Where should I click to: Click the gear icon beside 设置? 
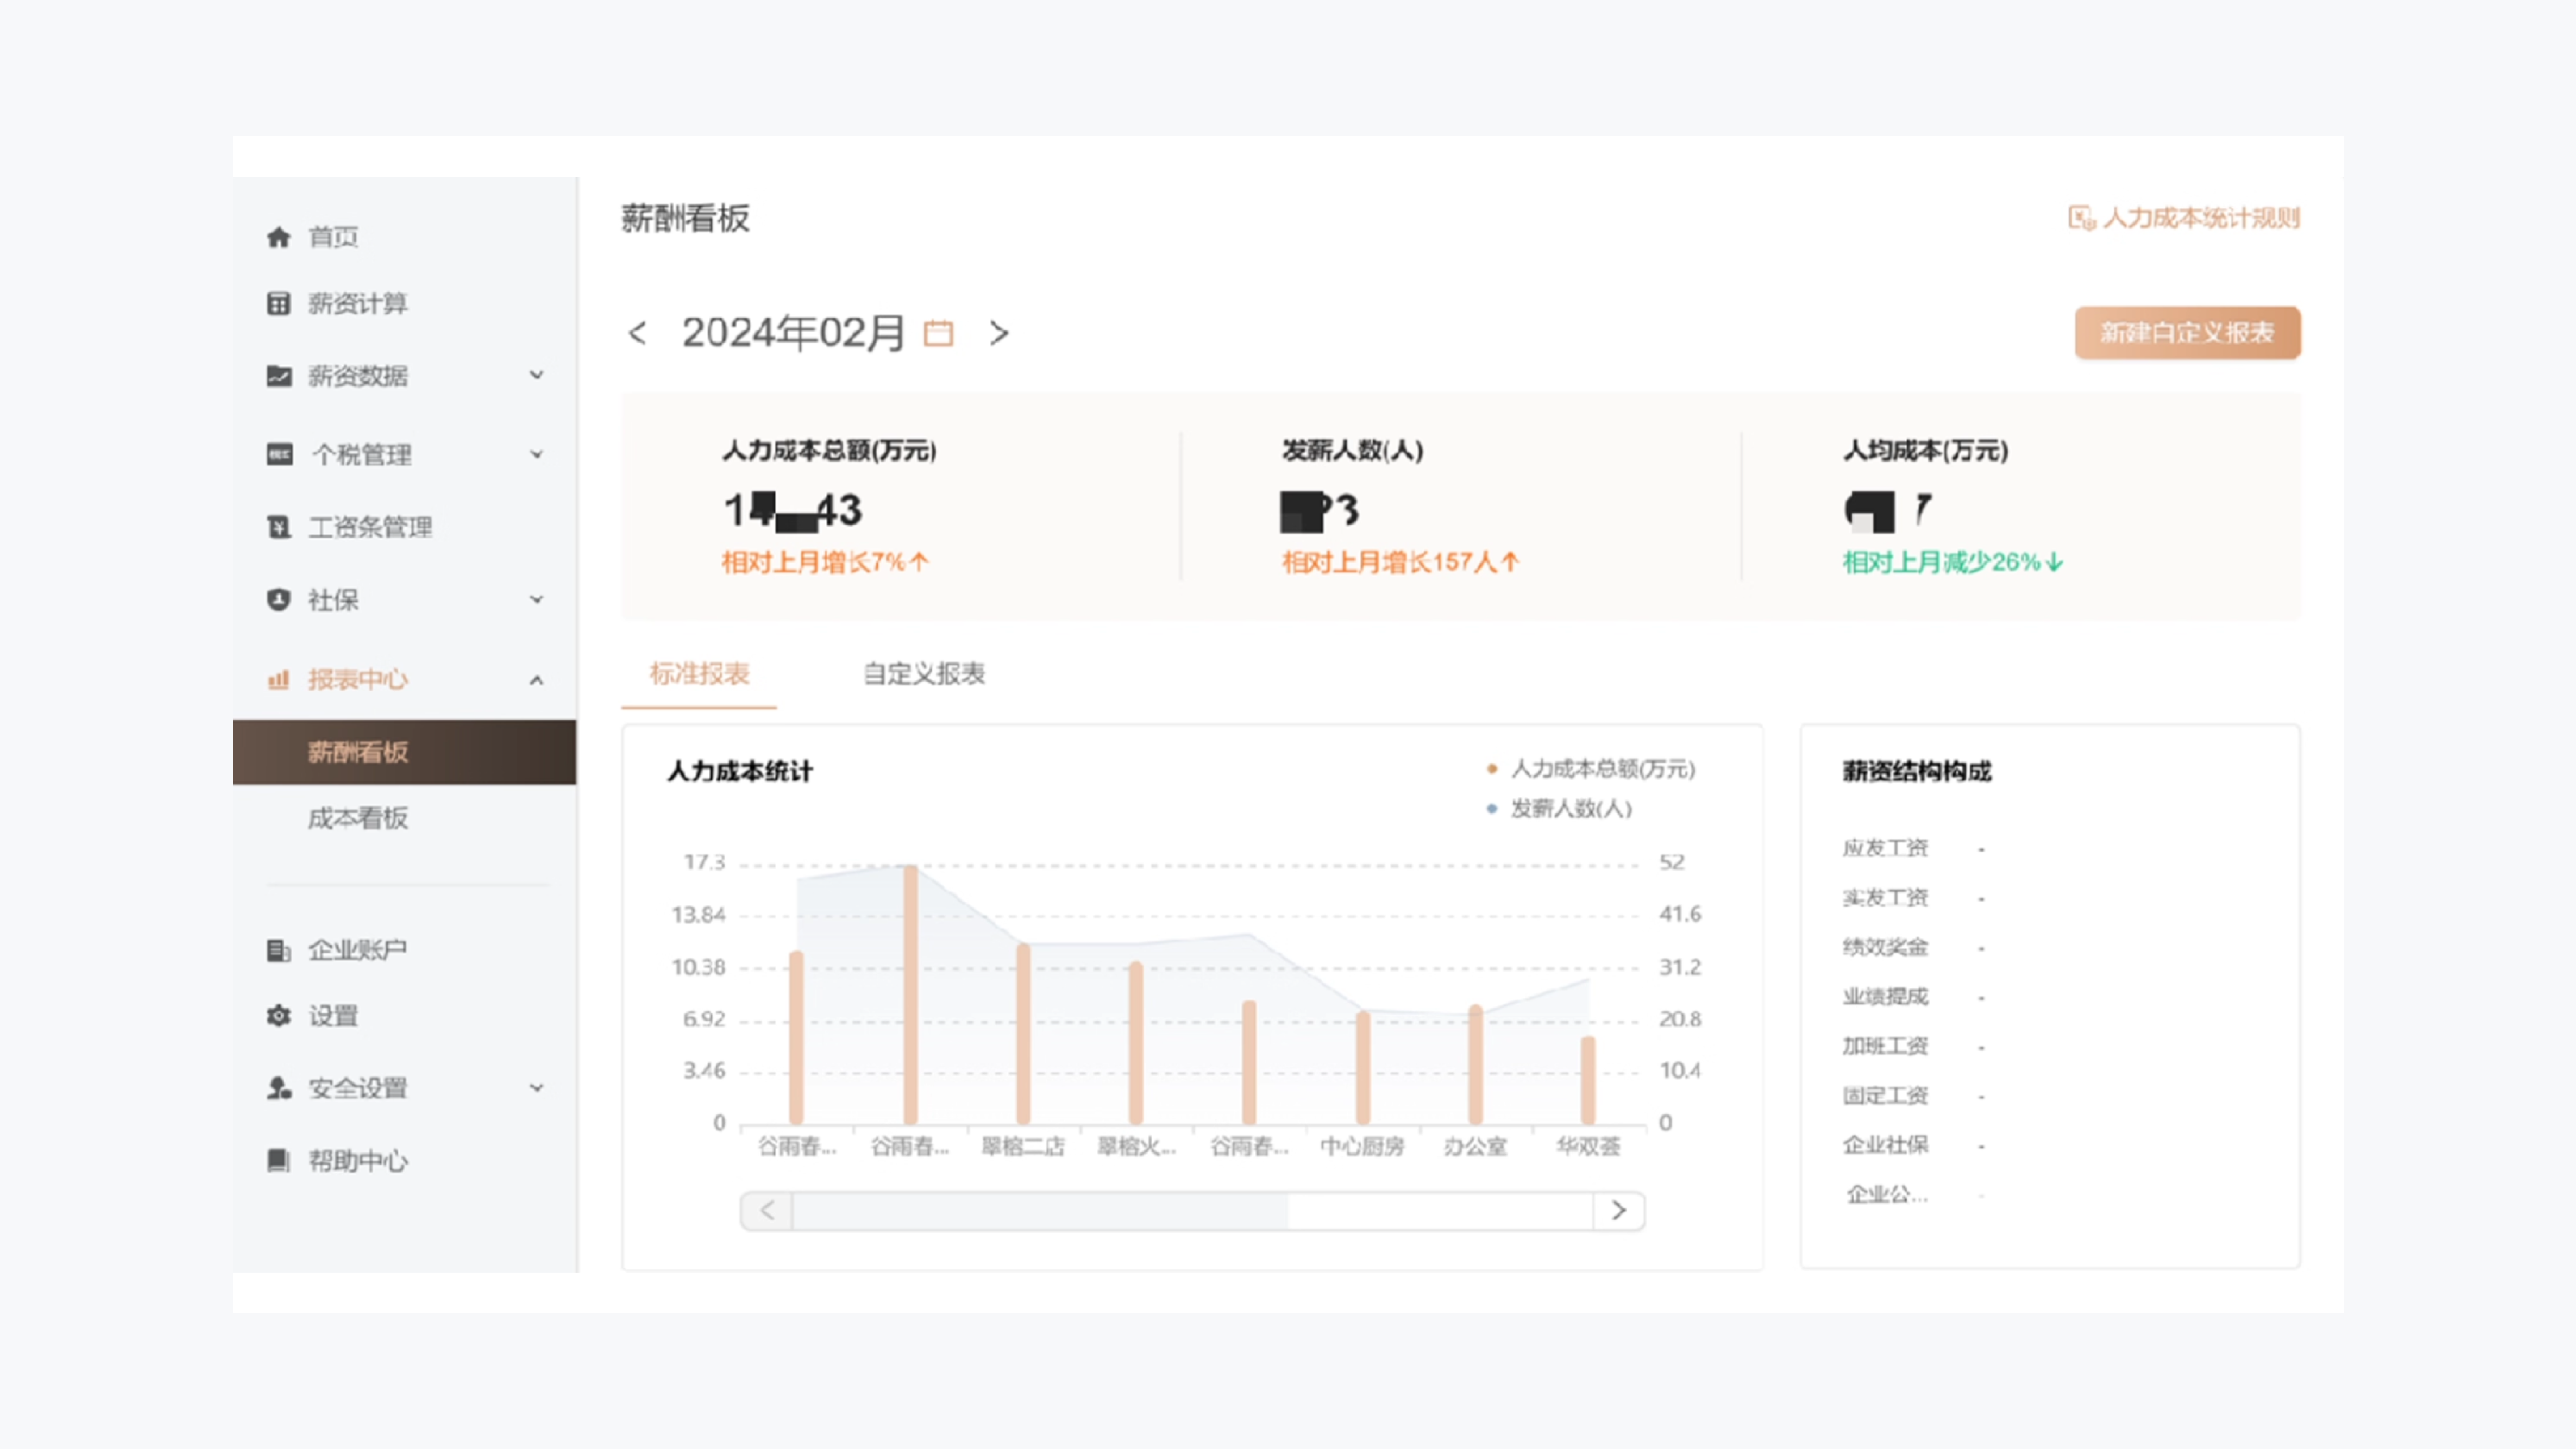(x=278, y=1016)
